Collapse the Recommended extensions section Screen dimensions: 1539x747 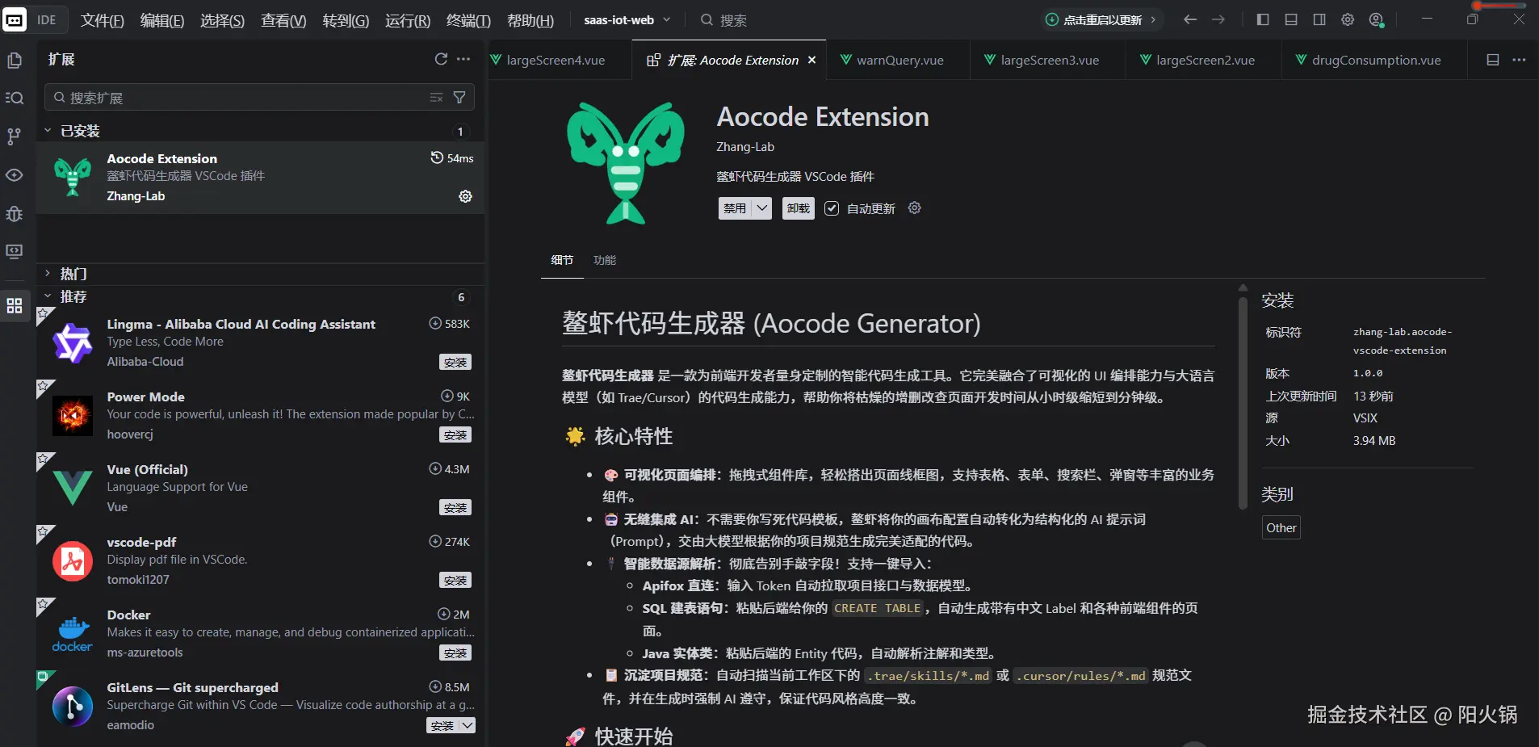[x=48, y=296]
